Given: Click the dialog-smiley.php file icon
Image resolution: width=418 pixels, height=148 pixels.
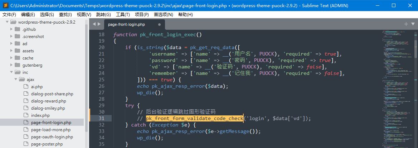Looking at the screenshot, I should tap(26, 108).
